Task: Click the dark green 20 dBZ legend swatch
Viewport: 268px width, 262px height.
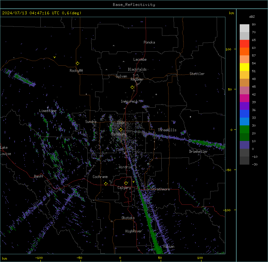Action: coord(244,137)
